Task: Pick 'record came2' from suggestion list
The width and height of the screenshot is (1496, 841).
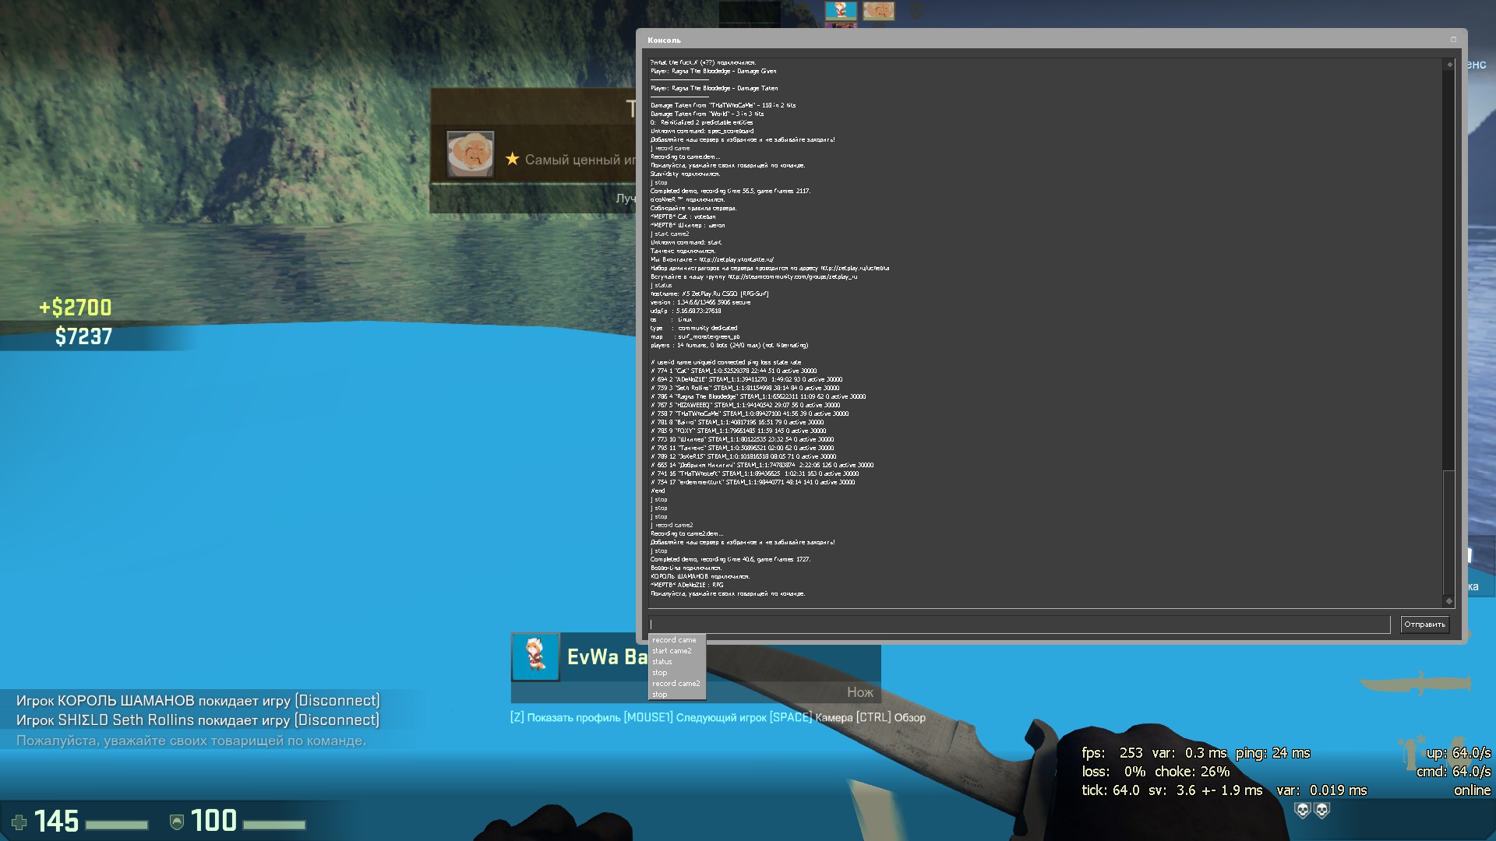Action: tap(676, 684)
